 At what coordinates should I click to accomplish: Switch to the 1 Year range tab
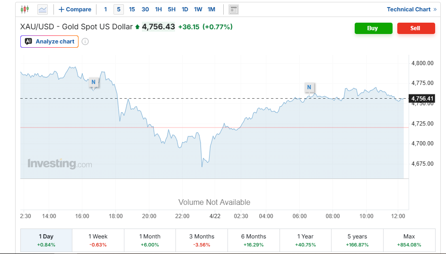[306, 240]
